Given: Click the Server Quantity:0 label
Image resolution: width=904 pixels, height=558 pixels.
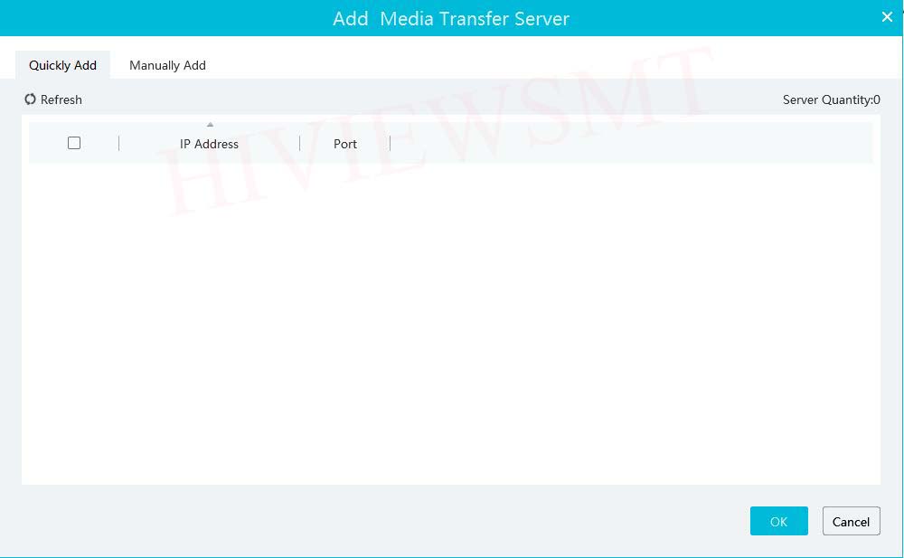Looking at the screenshot, I should (831, 99).
